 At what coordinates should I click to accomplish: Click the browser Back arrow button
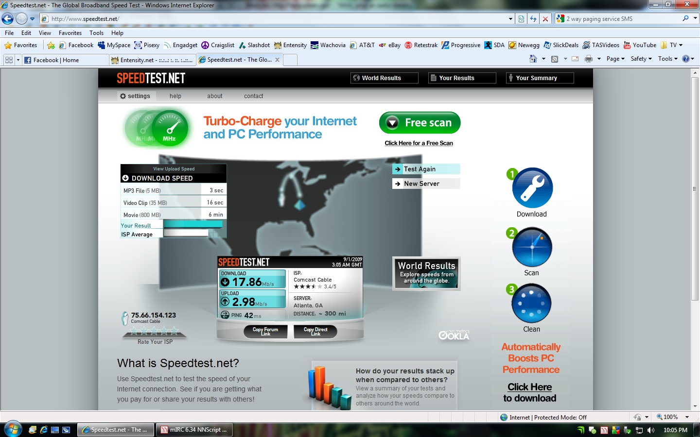7,19
